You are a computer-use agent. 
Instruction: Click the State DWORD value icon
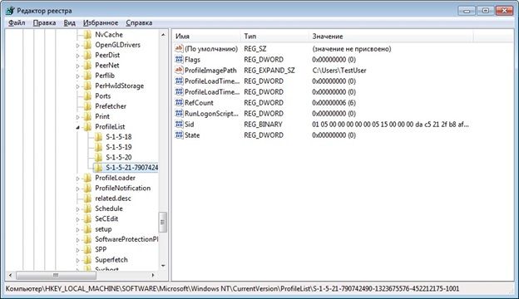point(179,135)
